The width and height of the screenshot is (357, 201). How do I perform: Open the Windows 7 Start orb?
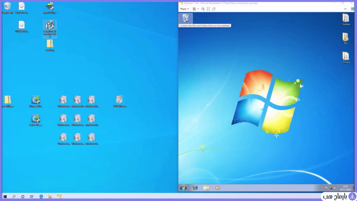(x=183, y=188)
